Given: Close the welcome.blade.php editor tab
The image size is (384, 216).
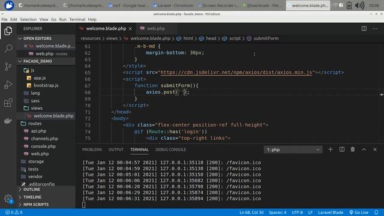Looking at the screenshot, I should (130, 29).
